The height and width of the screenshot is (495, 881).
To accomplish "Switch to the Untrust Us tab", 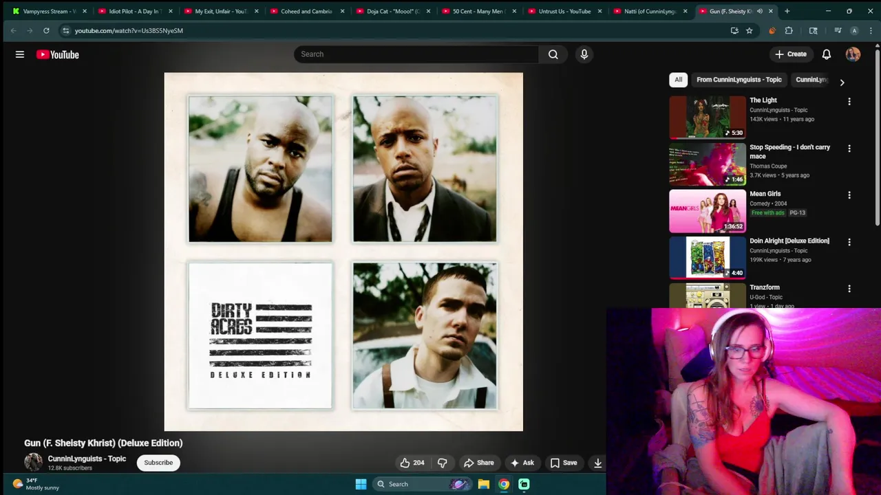I will [x=565, y=11].
